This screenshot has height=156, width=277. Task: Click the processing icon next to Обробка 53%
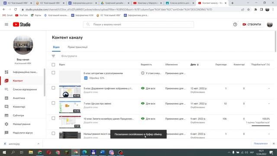coord(86,78)
